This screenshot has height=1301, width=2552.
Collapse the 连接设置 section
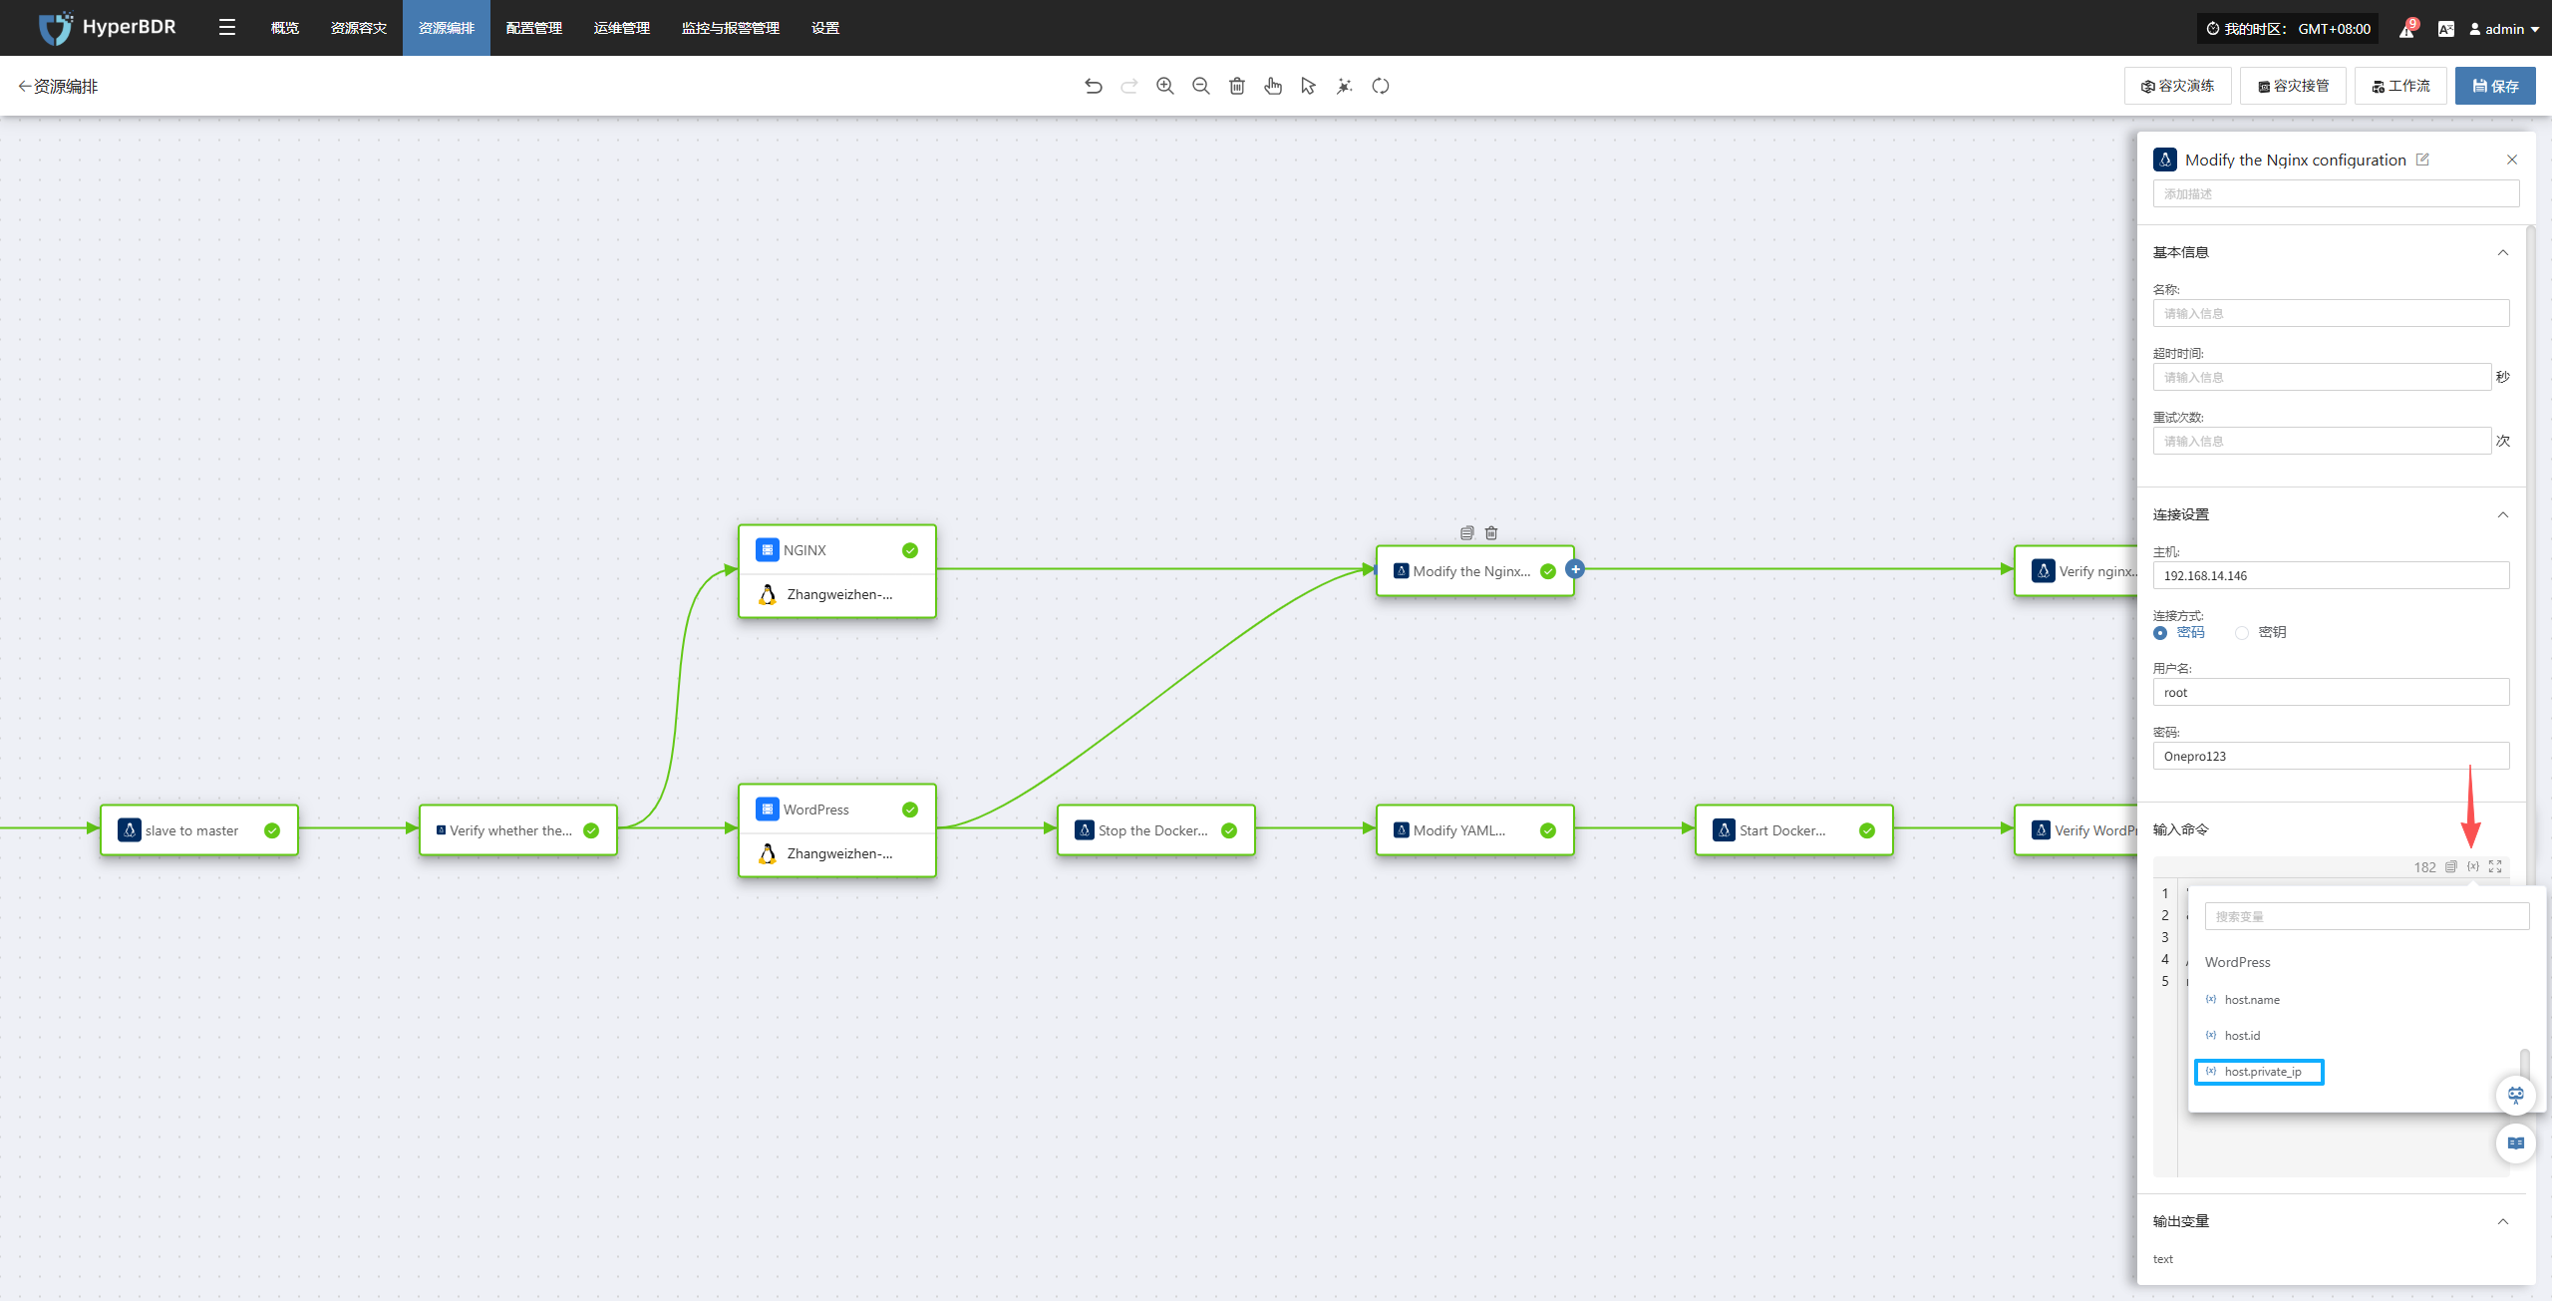pos(2502,514)
